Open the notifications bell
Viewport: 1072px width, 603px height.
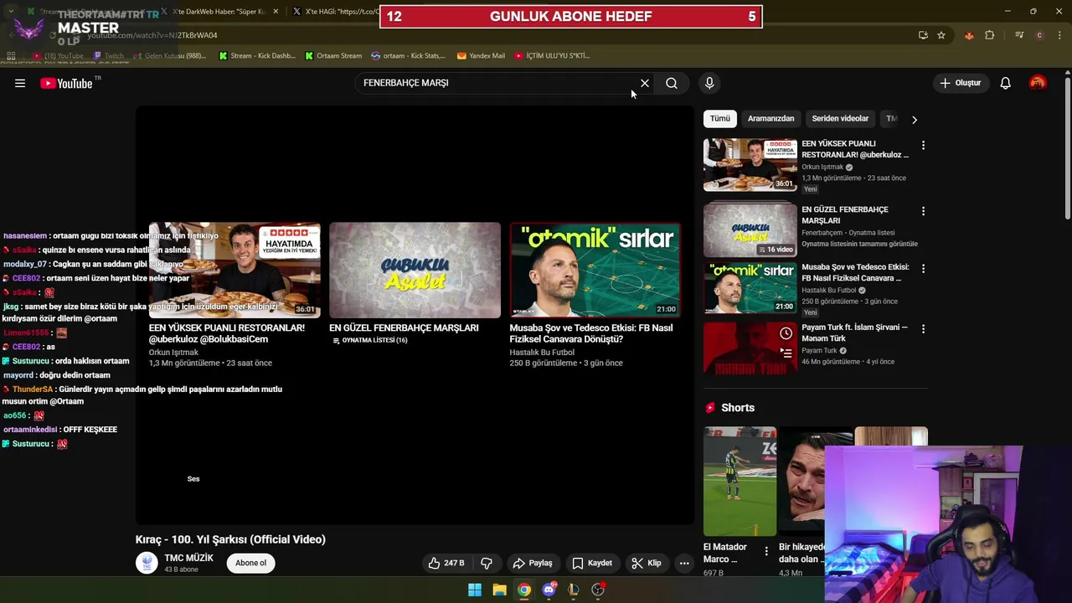click(x=1005, y=83)
